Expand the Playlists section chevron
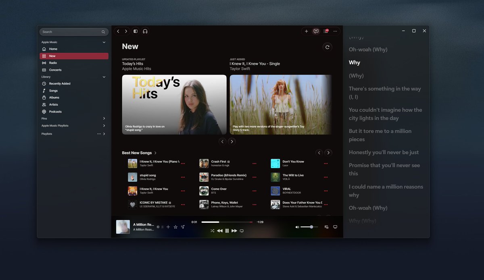 [x=104, y=134]
